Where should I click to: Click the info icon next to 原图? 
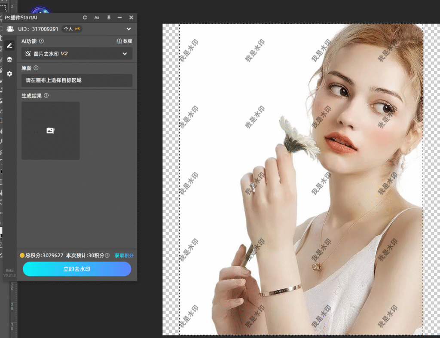(x=36, y=68)
